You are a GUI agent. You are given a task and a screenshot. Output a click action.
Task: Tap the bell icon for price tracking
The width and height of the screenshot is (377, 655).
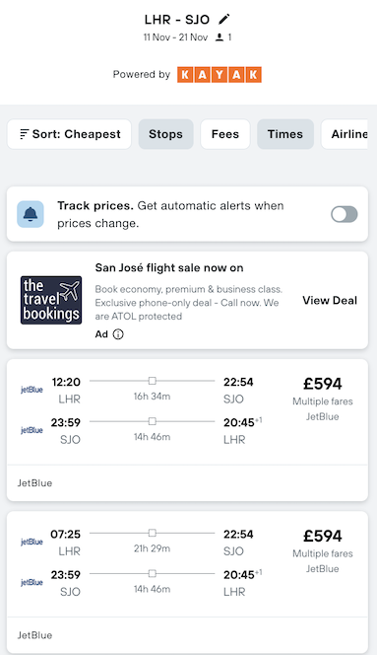coord(31,214)
